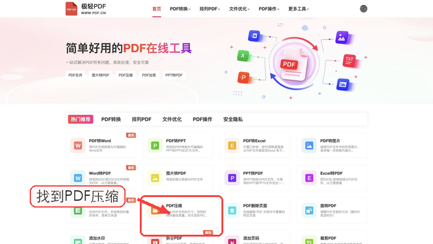Screen dimensions: 433x244
Task: Switch to the PDF操作 category tab
Action: tap(202, 119)
